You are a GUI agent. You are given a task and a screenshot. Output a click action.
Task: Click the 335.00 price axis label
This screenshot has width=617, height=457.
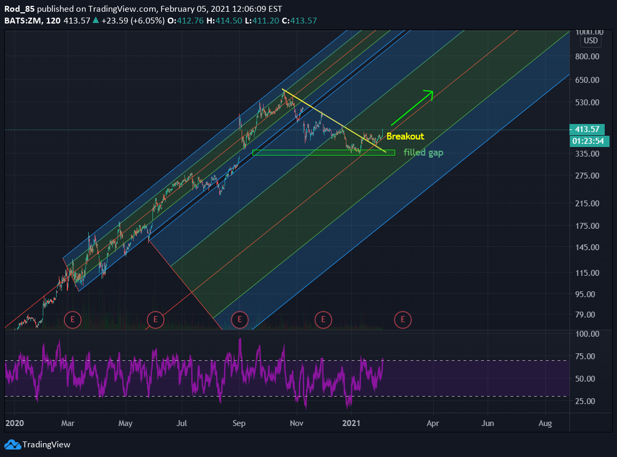(587, 154)
